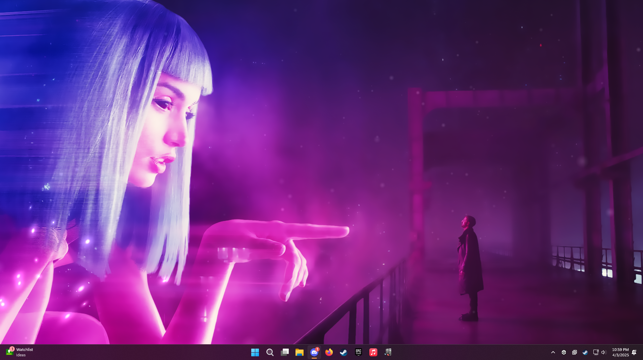
Task: Open Task View from taskbar
Action: [284, 352]
